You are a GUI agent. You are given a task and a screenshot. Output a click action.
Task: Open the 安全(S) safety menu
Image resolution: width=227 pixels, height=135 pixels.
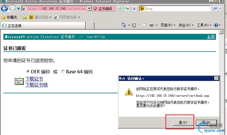click(x=186, y=25)
